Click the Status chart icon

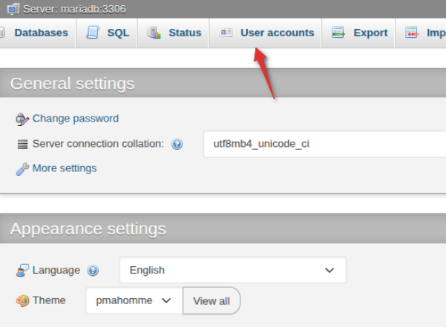point(154,33)
